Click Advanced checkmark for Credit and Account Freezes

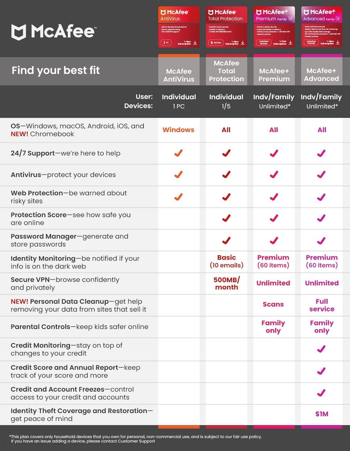(x=321, y=393)
